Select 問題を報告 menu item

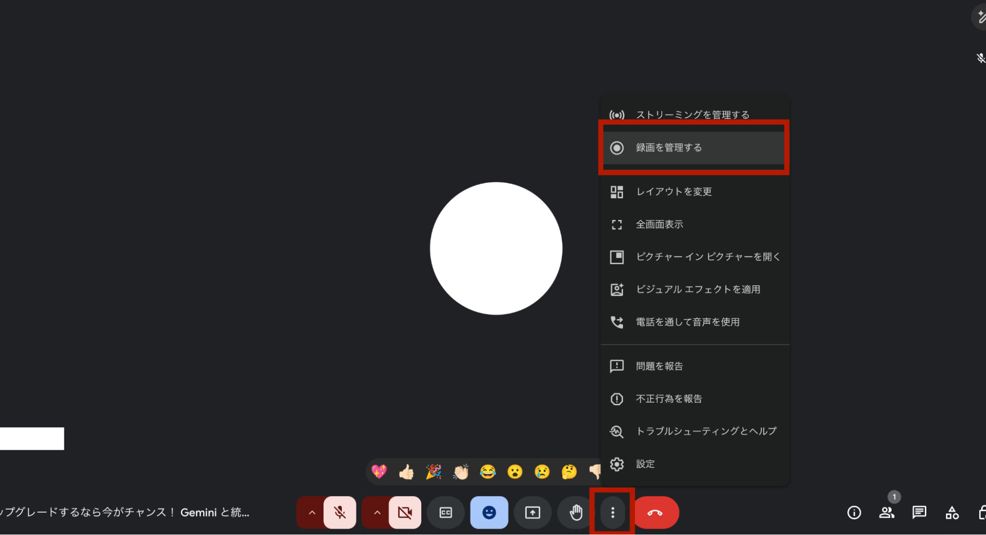click(x=694, y=366)
